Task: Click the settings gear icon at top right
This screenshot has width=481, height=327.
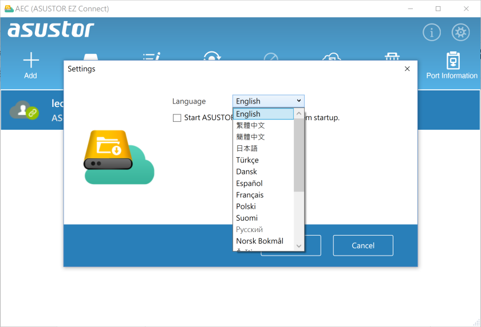Action: point(460,32)
